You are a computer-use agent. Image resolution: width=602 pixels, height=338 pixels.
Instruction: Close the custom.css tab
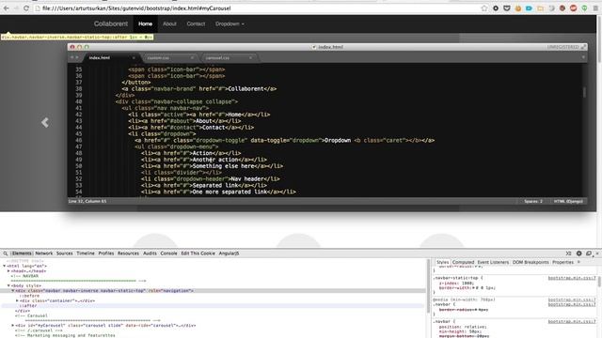click(192, 58)
